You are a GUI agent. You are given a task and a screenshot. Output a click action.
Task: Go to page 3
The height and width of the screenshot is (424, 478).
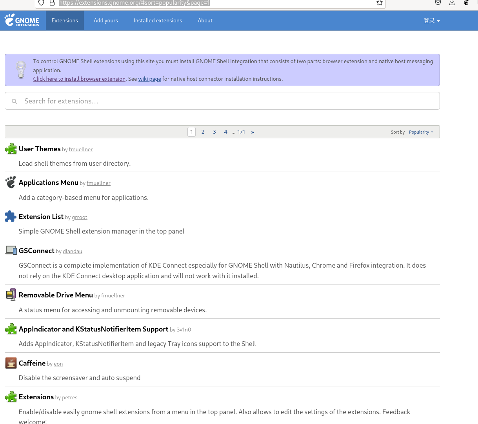tap(214, 132)
